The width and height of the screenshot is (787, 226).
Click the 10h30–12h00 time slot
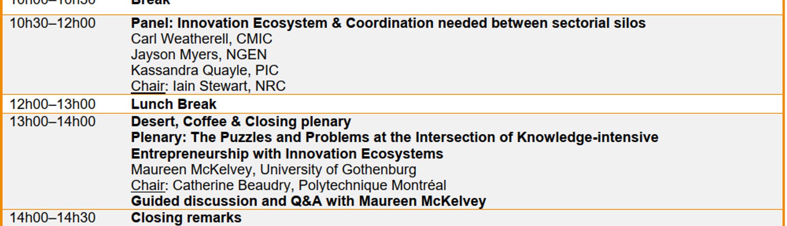(x=52, y=23)
